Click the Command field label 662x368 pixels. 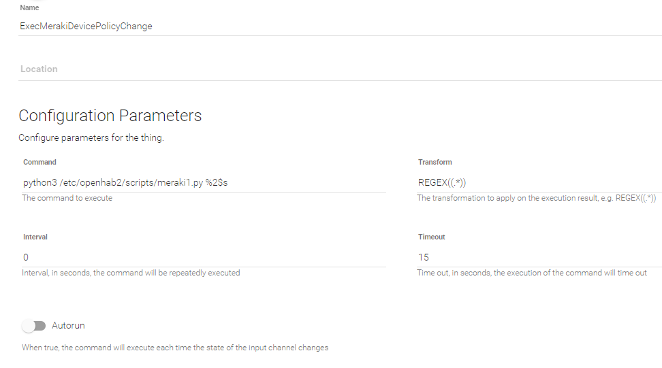[x=40, y=162]
